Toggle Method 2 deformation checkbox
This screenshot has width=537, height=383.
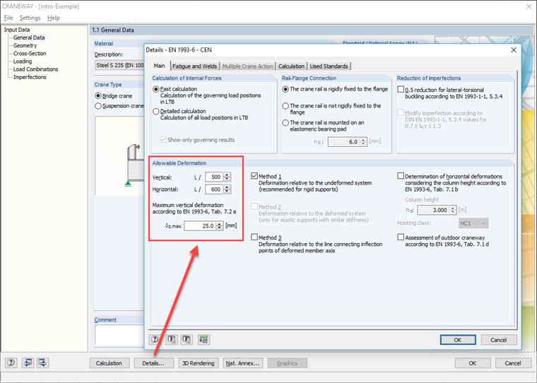point(254,206)
